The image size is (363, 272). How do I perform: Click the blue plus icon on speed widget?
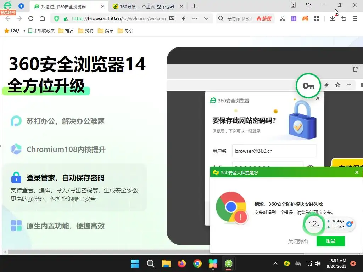click(349, 224)
